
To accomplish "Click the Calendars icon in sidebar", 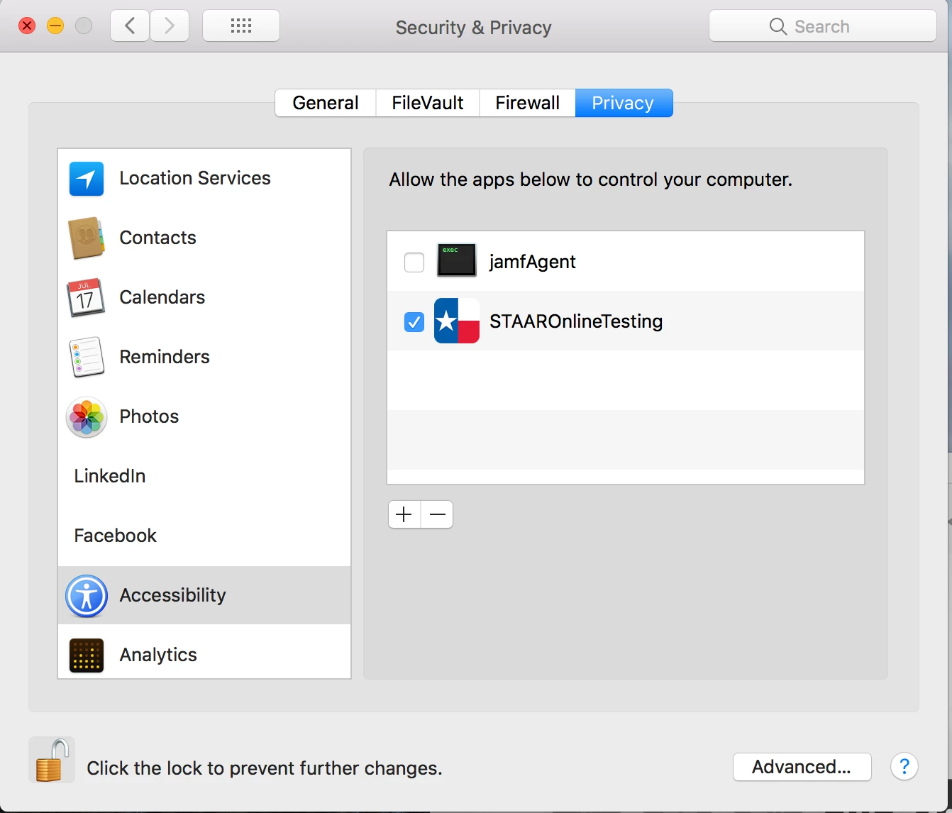I will point(86,298).
